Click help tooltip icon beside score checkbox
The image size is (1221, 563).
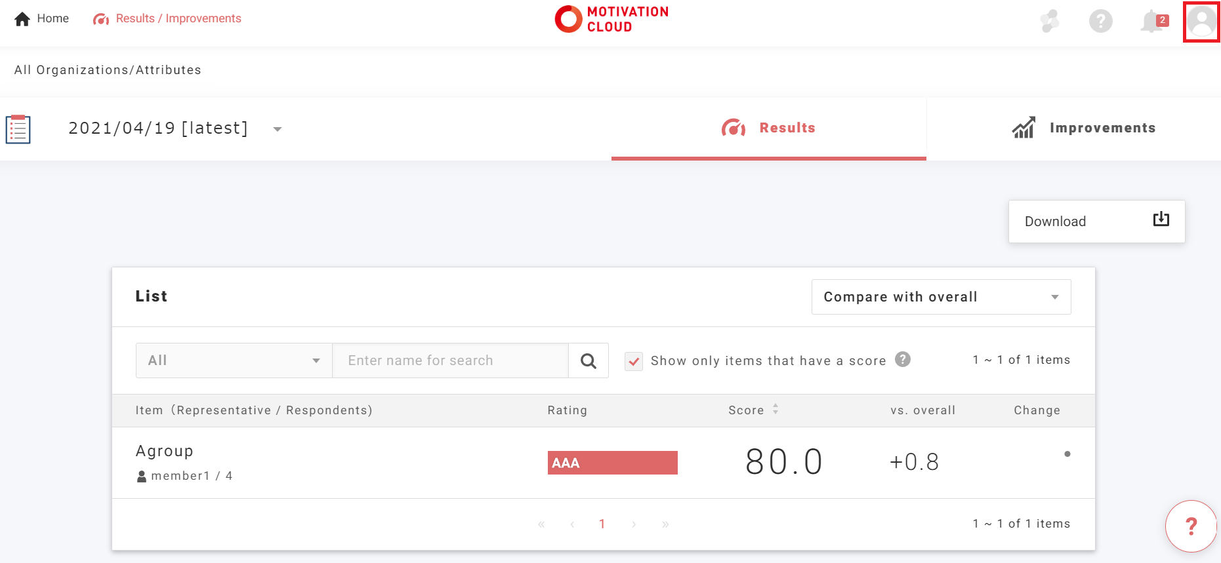(903, 360)
